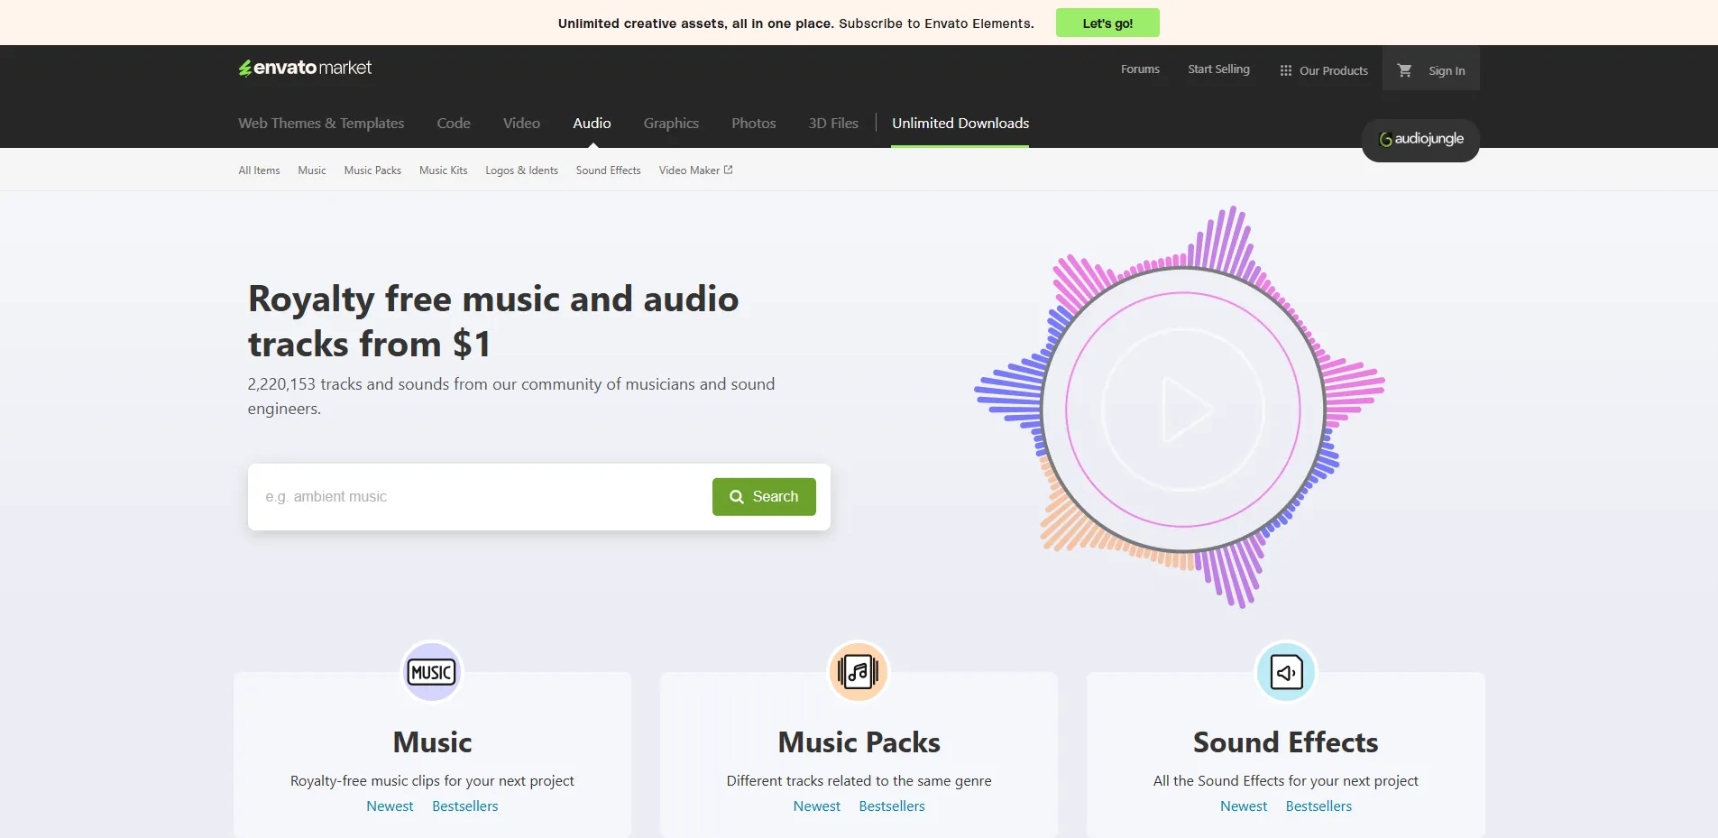Click Newest under Sound Effects card
1718x838 pixels.
(x=1244, y=806)
